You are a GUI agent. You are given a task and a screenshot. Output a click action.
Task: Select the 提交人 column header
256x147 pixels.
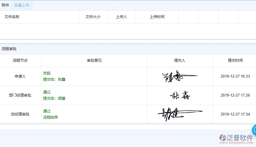click(180, 61)
